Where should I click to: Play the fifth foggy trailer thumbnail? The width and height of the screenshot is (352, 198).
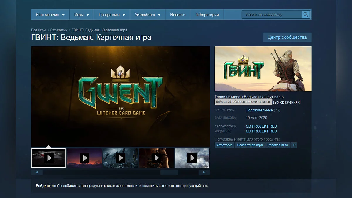[192, 158]
